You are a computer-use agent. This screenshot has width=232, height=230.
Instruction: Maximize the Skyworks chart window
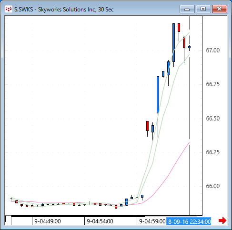tap(203, 9)
